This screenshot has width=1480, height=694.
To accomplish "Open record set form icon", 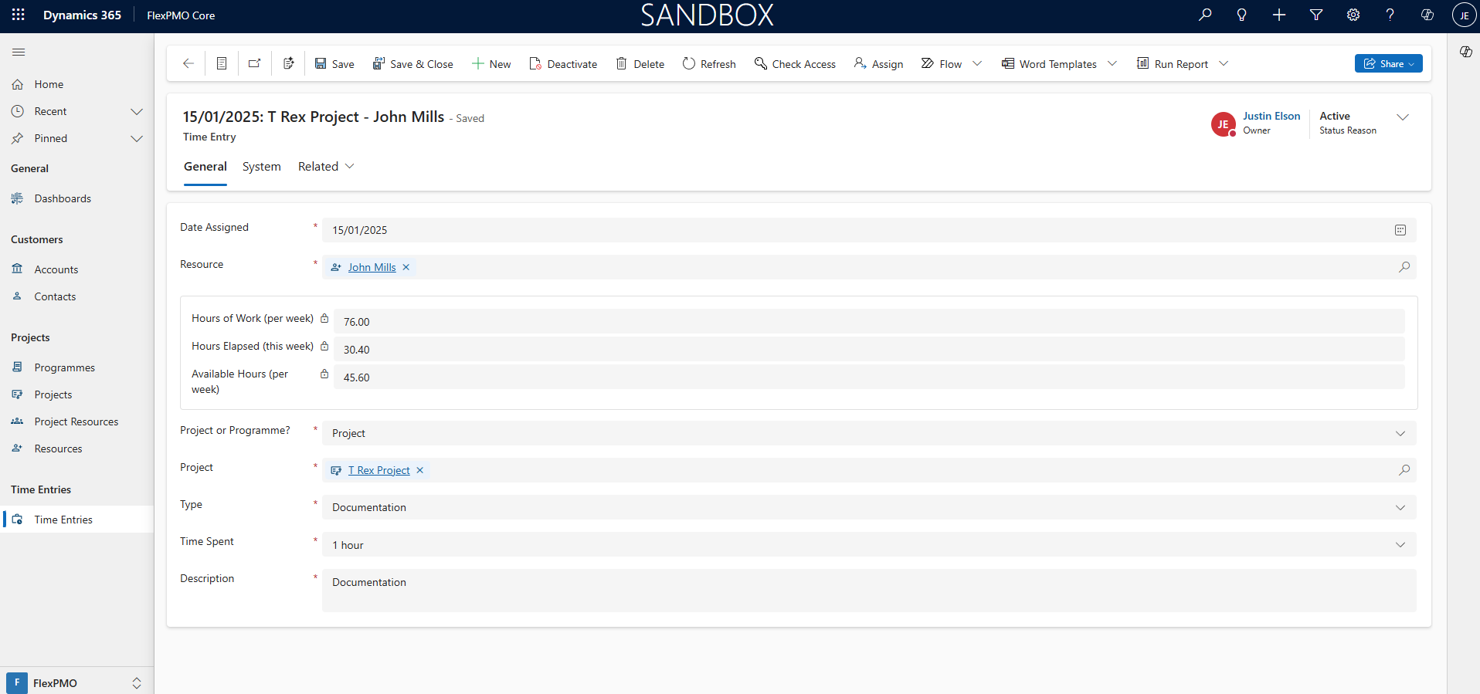I will point(222,63).
